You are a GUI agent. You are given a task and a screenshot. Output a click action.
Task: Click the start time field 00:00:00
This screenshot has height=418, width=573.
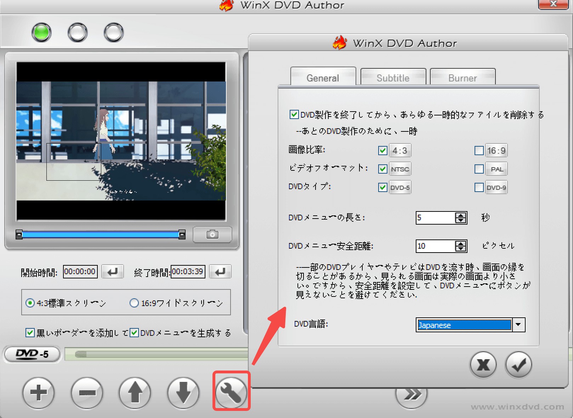click(x=80, y=272)
